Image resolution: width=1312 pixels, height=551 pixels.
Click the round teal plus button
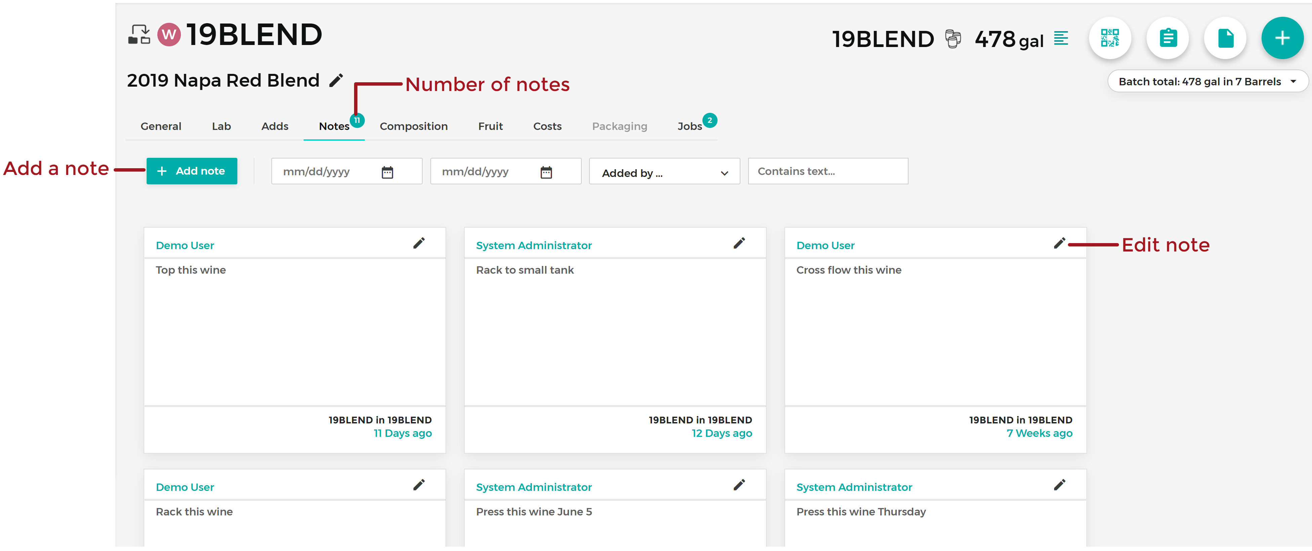click(x=1282, y=38)
